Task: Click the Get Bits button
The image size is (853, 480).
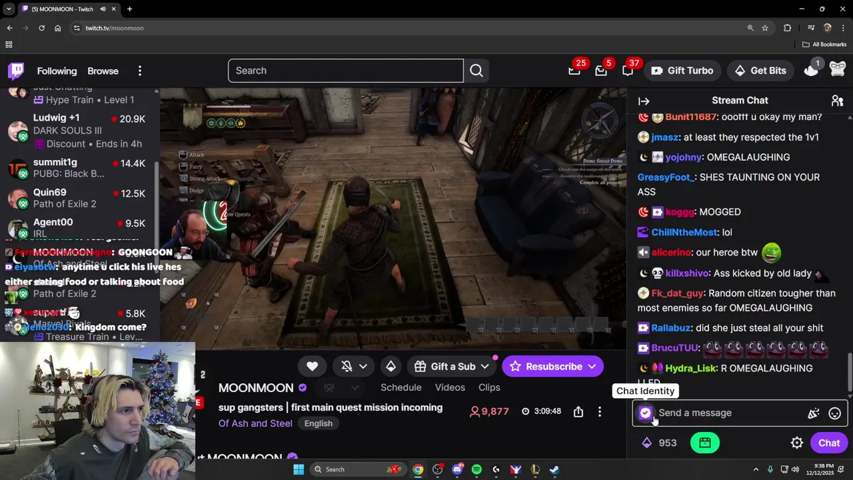Action: pos(760,71)
